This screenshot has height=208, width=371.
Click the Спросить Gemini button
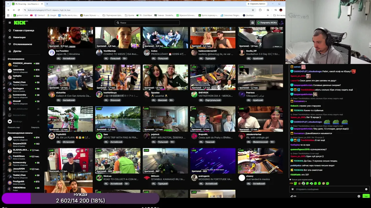pos(257,4)
